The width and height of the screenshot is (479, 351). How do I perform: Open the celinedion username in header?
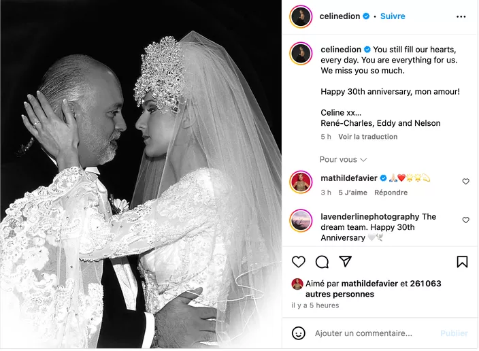pos(340,16)
